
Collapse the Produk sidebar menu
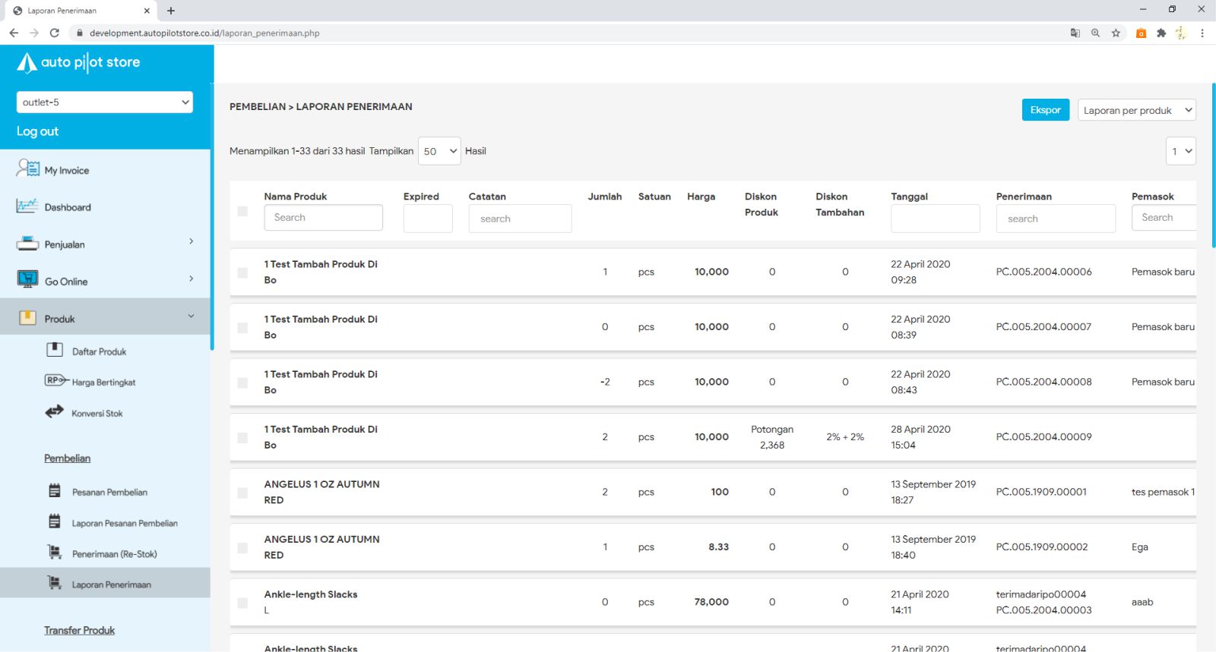tap(191, 317)
